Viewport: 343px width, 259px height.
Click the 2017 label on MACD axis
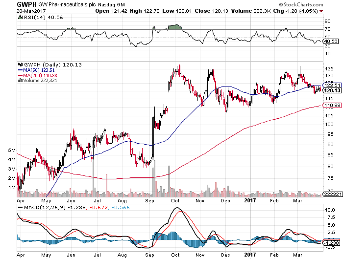[x=250, y=255]
